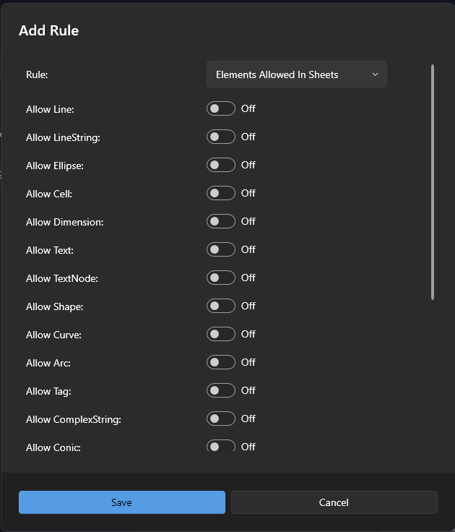Enable the Allow TextNode switch
Image resolution: width=455 pixels, height=532 pixels.
tap(221, 278)
